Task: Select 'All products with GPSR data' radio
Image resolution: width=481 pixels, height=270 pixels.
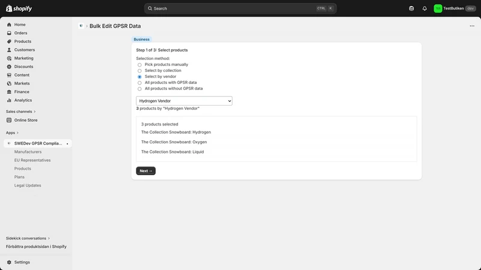Action: [x=139, y=83]
